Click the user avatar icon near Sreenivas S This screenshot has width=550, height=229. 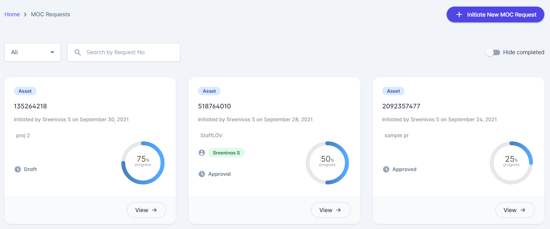[202, 153]
